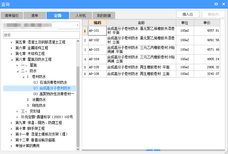228x154 pixels.
Task: Switch to the 清单指引 tab
Action: coord(12,16)
